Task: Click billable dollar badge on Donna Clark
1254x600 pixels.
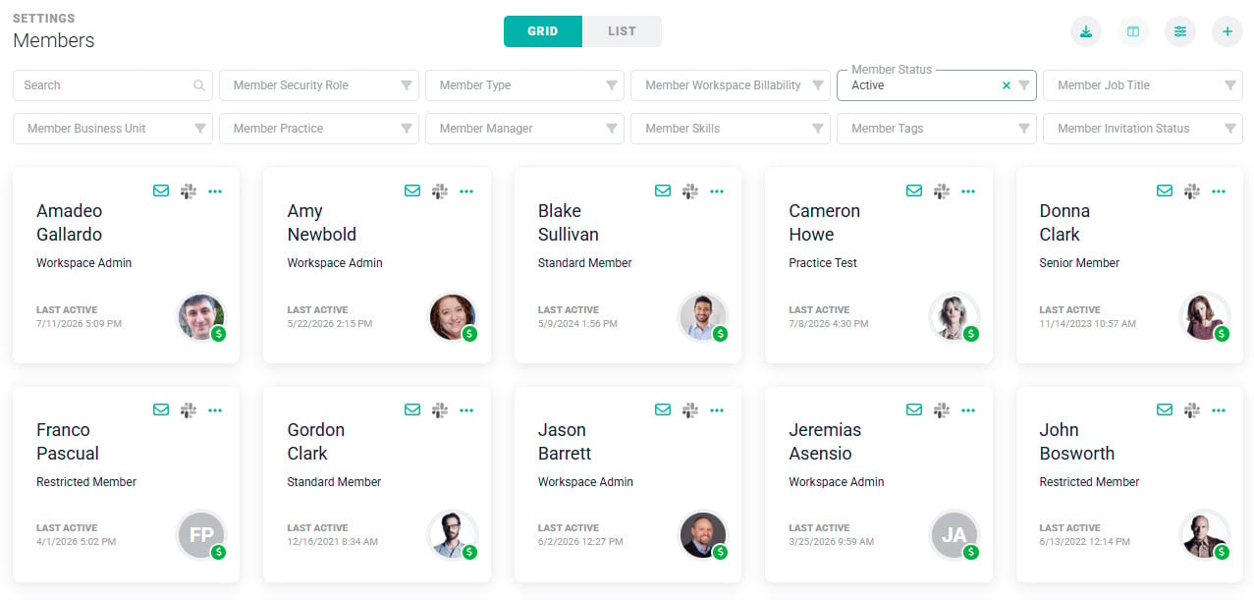Action: click(1222, 334)
